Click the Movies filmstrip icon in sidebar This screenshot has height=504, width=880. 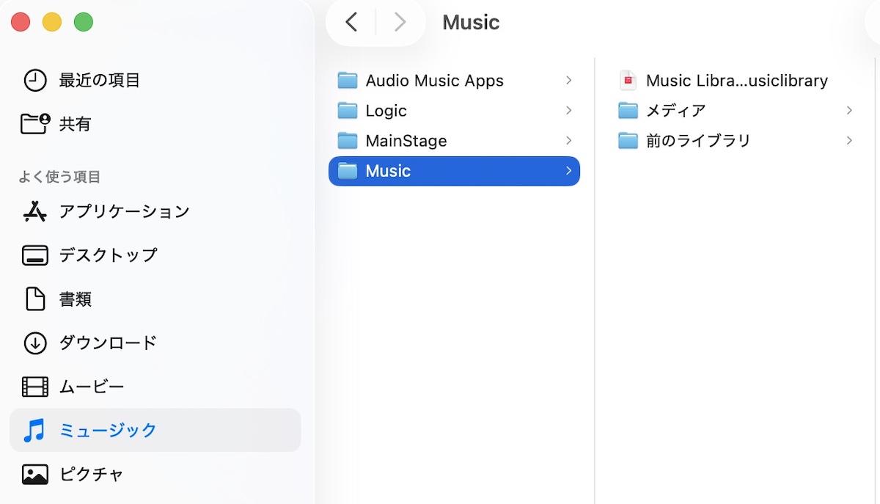(x=35, y=387)
